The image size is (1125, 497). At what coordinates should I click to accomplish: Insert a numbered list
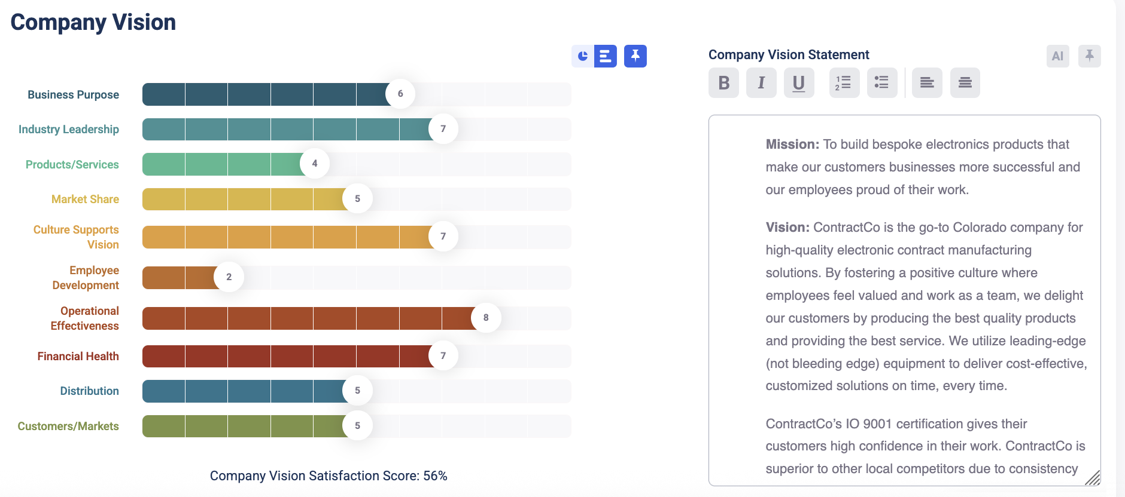(x=844, y=82)
